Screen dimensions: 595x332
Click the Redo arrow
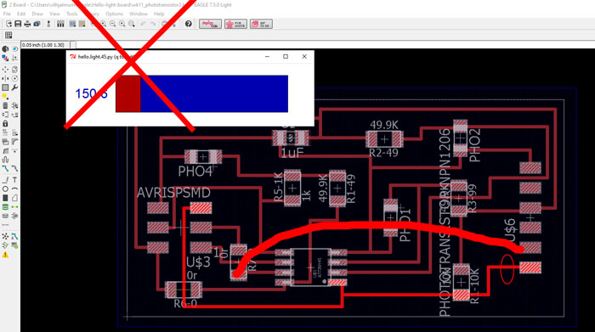152,24
